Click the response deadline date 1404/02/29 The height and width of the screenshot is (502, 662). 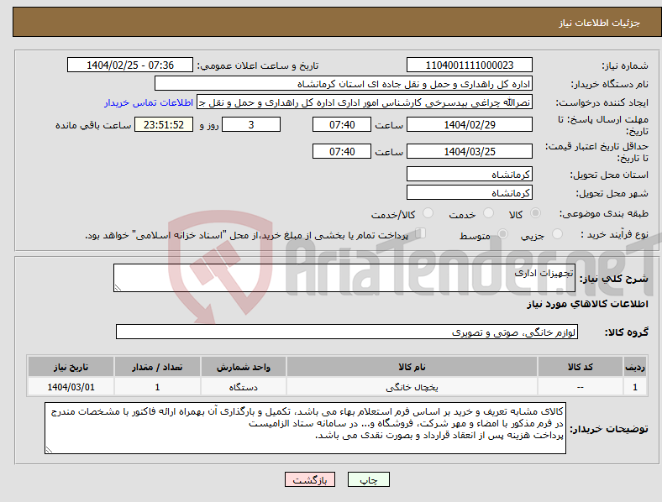[469, 124]
